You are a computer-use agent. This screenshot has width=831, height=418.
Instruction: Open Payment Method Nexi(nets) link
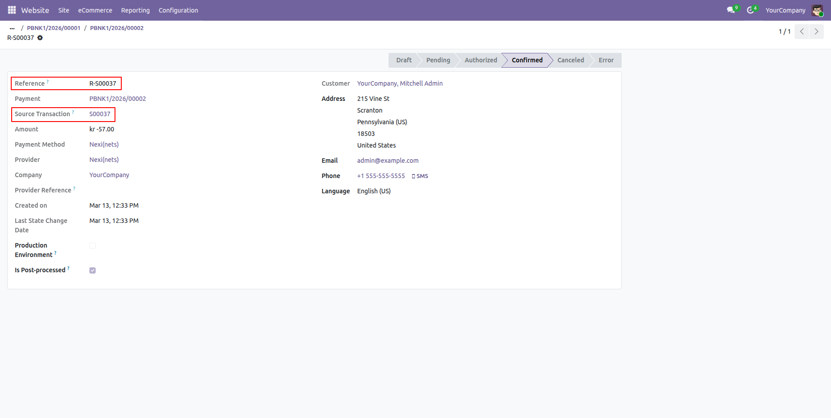104,144
